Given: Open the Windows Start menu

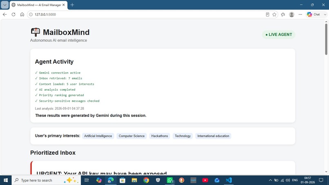Looking at the screenshot, I should click(x=6, y=180).
